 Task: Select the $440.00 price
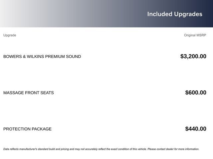pos(196,129)
